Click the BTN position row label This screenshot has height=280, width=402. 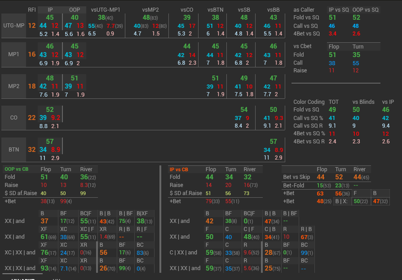[13, 150]
